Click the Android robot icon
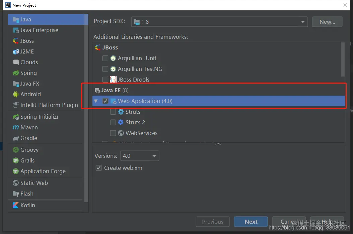Image resolution: width=353 pixels, height=234 pixels. [16, 94]
